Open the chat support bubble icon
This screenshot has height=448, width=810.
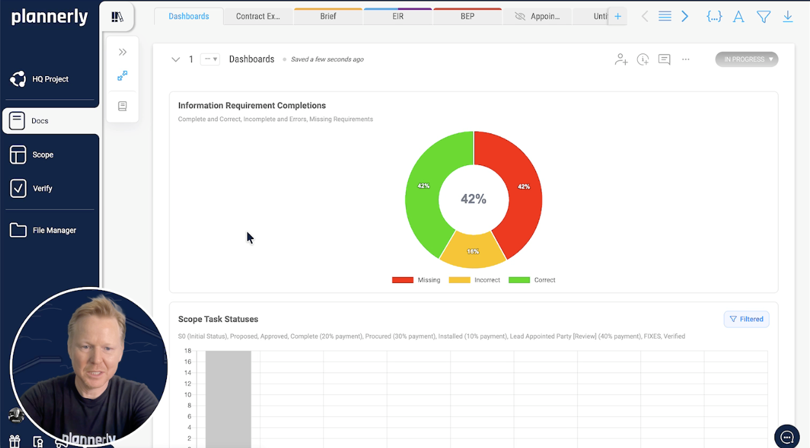pyautogui.click(x=787, y=437)
